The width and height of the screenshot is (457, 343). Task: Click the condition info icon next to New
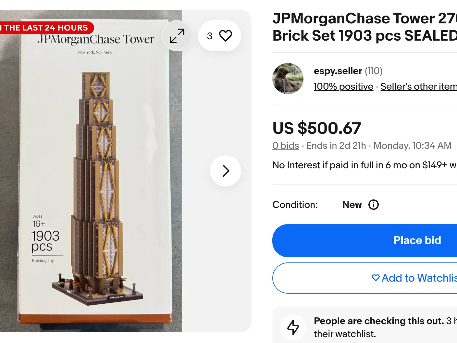[x=373, y=205]
